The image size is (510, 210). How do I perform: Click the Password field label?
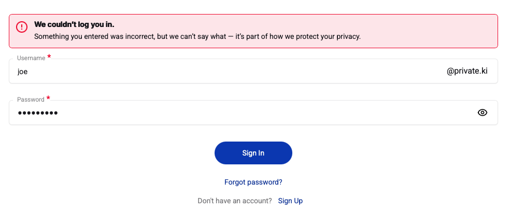[x=31, y=100]
